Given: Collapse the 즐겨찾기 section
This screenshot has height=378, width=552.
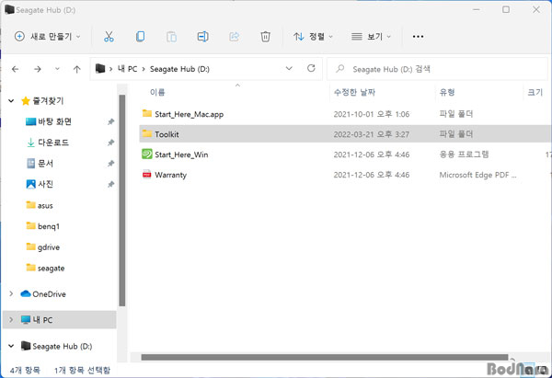Looking at the screenshot, I should coord(11,101).
